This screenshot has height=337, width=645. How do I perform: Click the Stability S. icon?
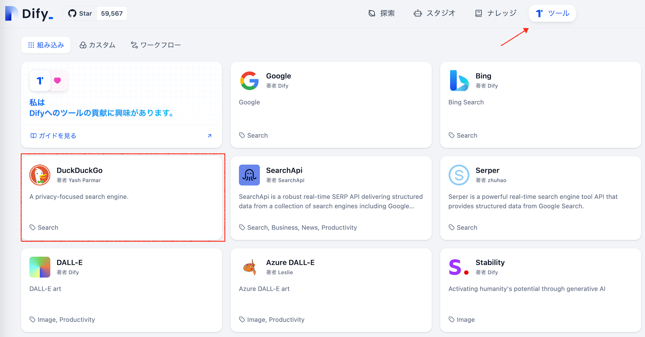(x=459, y=267)
